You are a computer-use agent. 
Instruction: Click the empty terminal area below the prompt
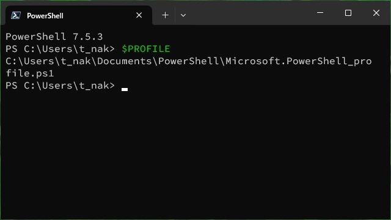pyautogui.click(x=195, y=155)
